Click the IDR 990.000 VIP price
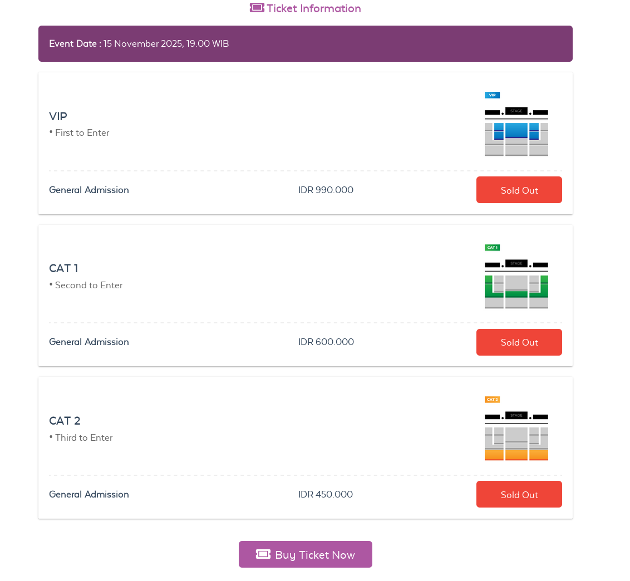630x581 pixels. click(326, 190)
